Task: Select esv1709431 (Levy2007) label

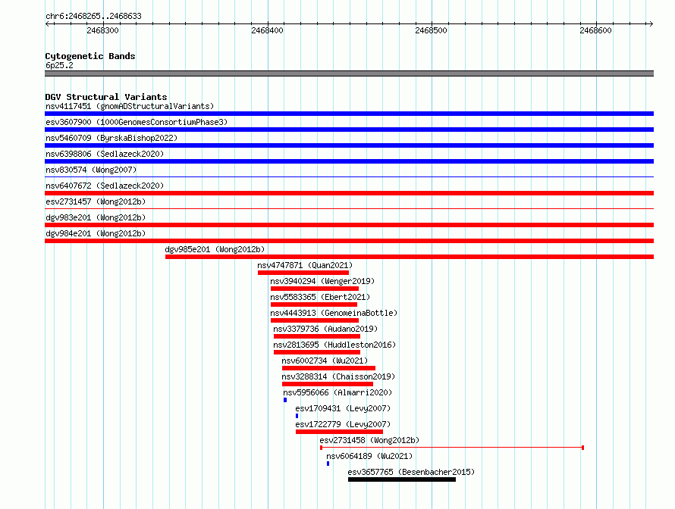Action: click(343, 408)
